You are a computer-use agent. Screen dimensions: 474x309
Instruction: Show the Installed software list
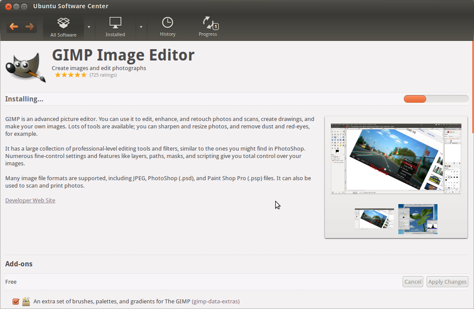pyautogui.click(x=115, y=27)
